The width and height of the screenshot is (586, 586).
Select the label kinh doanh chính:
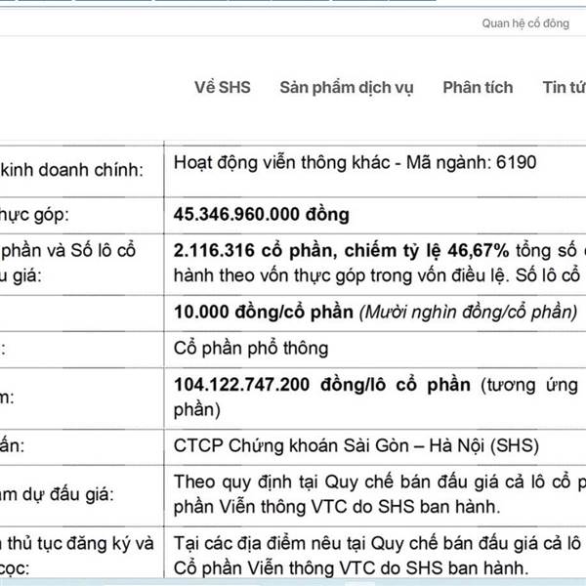pyautogui.click(x=71, y=170)
